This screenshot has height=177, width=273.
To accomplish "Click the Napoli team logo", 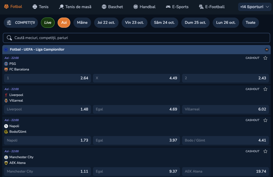I will 6,126.
